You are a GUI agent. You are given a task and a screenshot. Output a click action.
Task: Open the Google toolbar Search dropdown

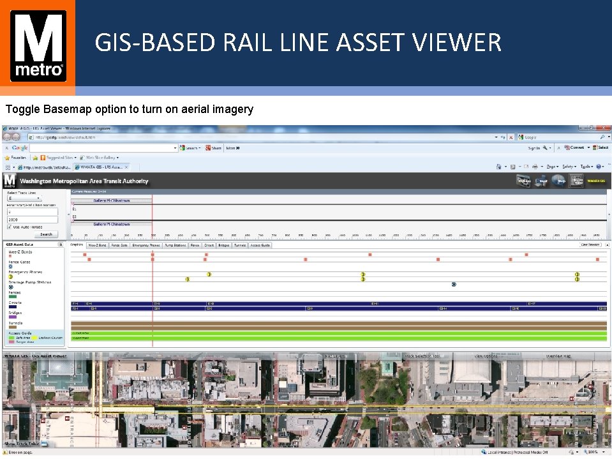[x=200, y=148]
